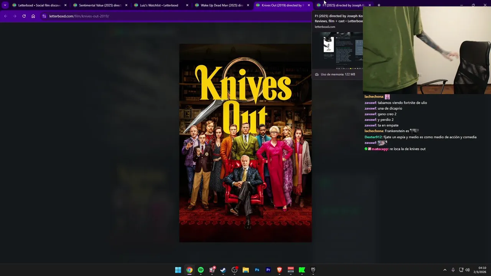Click lachechona's 'Frankenstein es' message
Viewport: 491px width, 276px height.
click(x=397, y=131)
